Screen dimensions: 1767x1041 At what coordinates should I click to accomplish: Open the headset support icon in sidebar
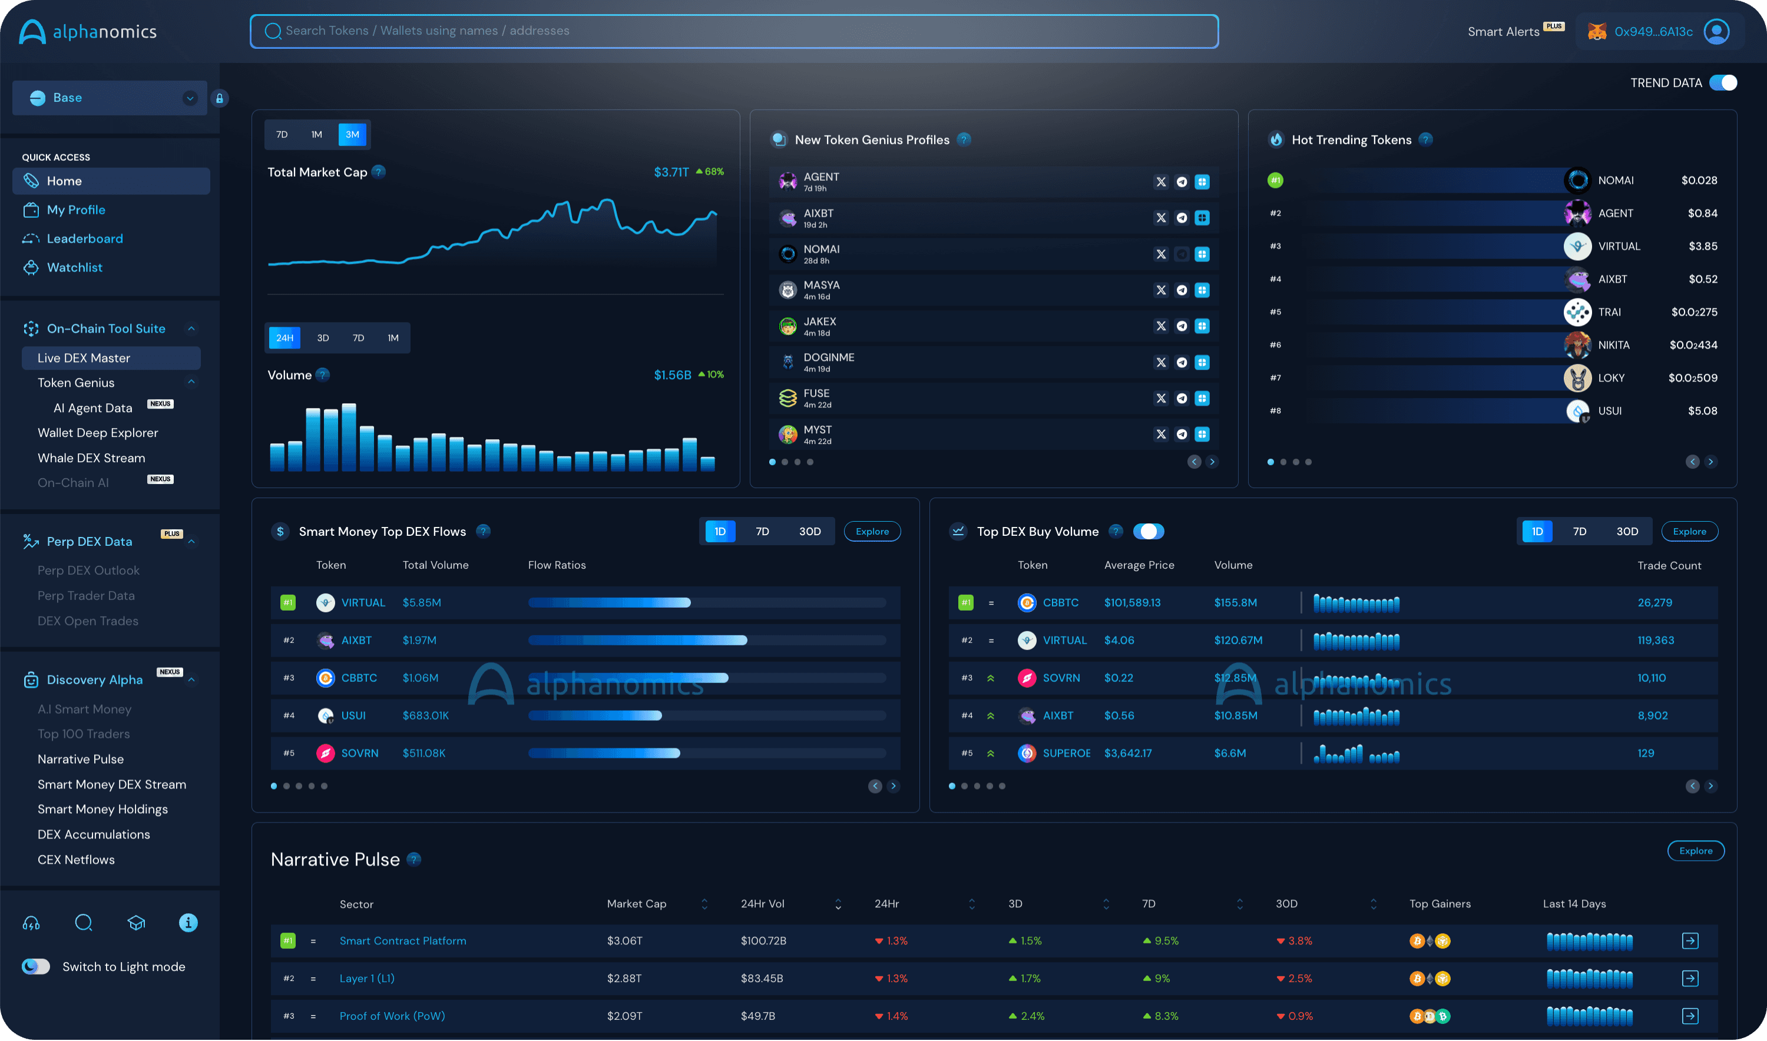click(x=32, y=923)
